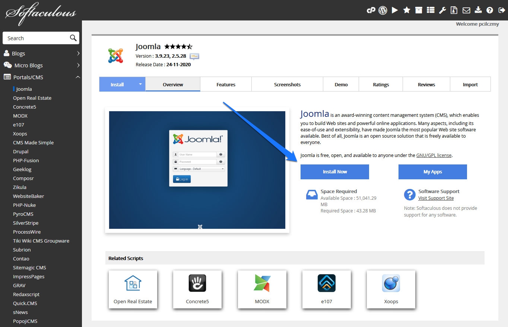Click the search magnifier icon
508x327 pixels.
73,38
